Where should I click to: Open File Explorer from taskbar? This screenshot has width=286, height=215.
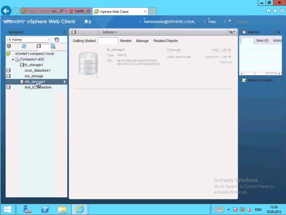[x=62, y=209]
